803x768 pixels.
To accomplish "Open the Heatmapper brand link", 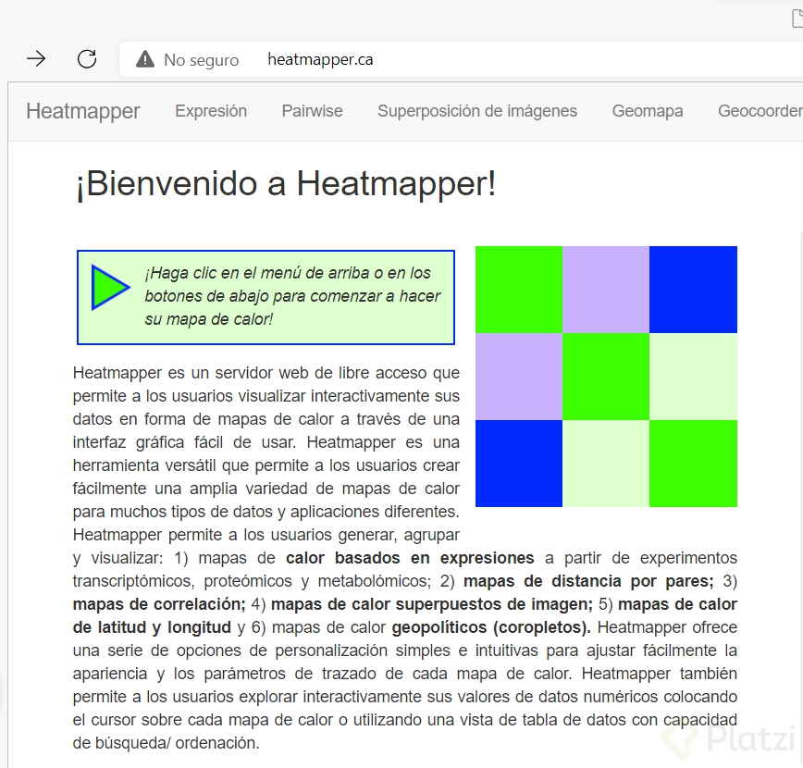I will pyautogui.click(x=83, y=111).
